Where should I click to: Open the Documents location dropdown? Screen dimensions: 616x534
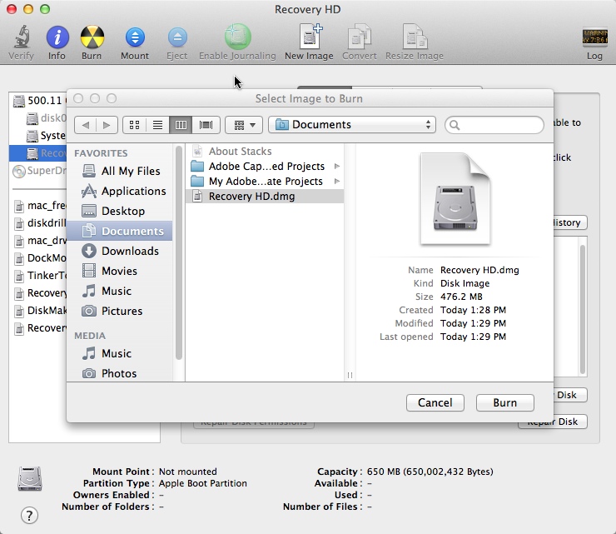click(352, 125)
